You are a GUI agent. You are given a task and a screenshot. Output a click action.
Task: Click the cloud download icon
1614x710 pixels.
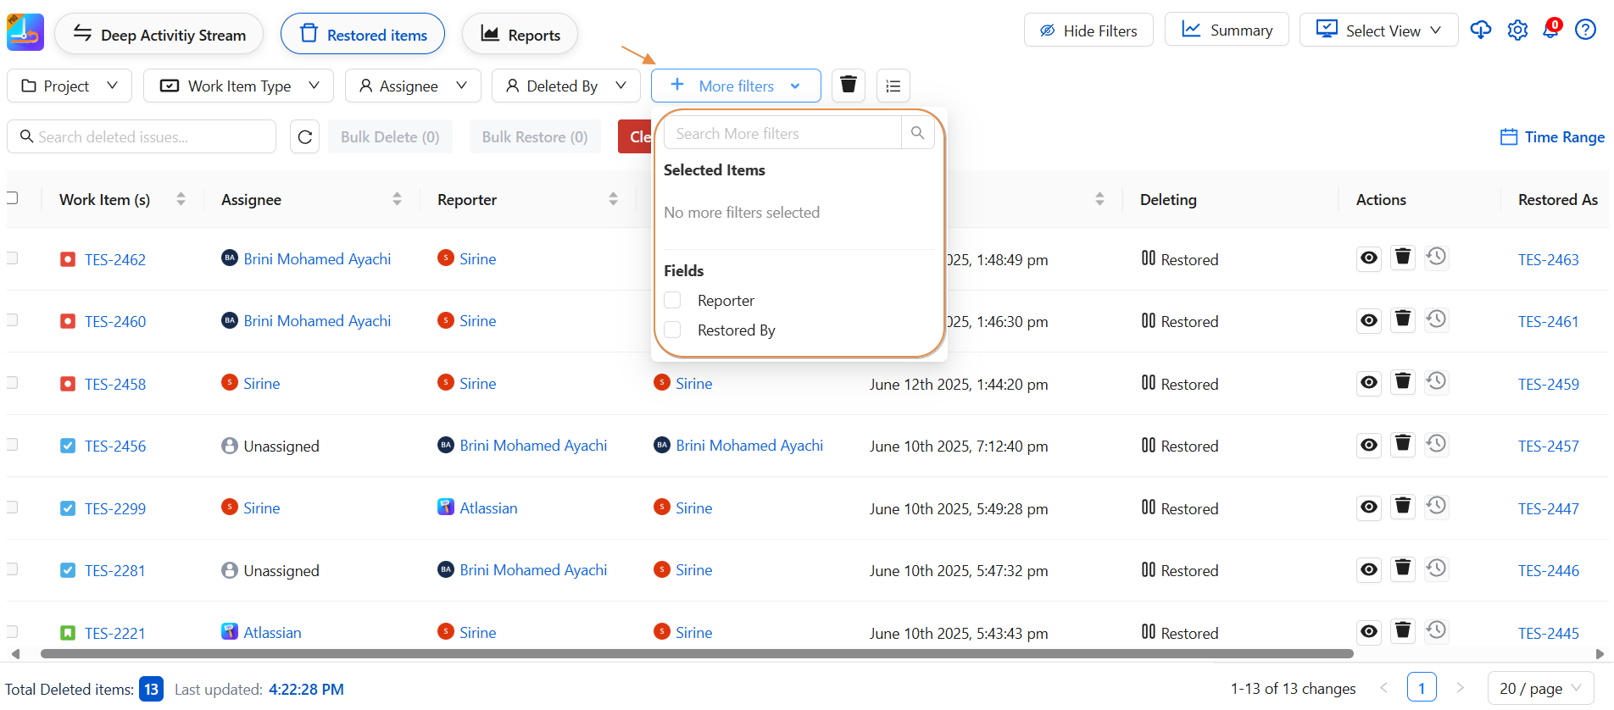[x=1480, y=31]
